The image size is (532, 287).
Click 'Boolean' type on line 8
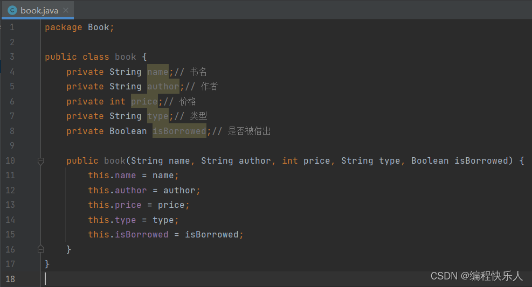128,131
